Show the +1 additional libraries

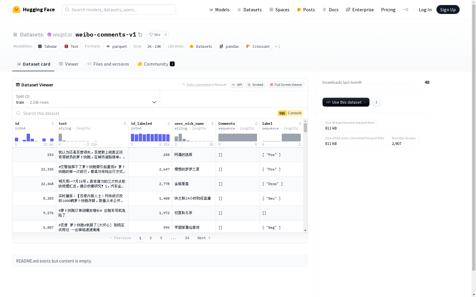click(278, 46)
